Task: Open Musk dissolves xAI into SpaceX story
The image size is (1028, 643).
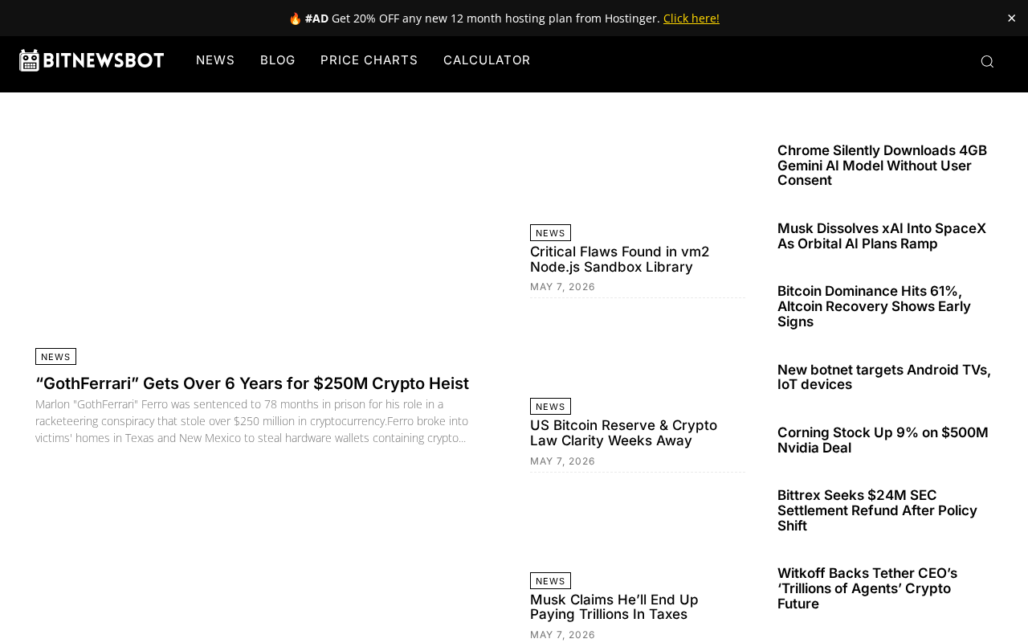Action: pyautogui.click(x=882, y=236)
